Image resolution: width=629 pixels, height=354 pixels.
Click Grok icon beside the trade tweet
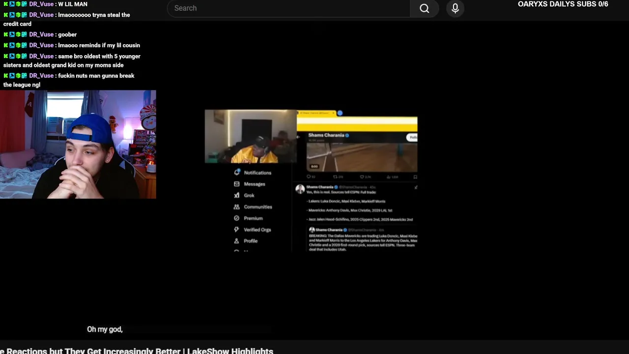(x=416, y=187)
